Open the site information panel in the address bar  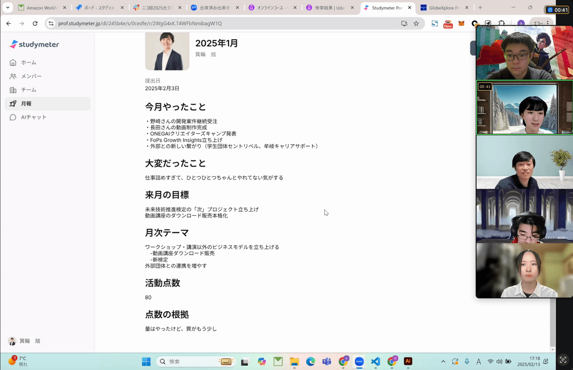51,22
